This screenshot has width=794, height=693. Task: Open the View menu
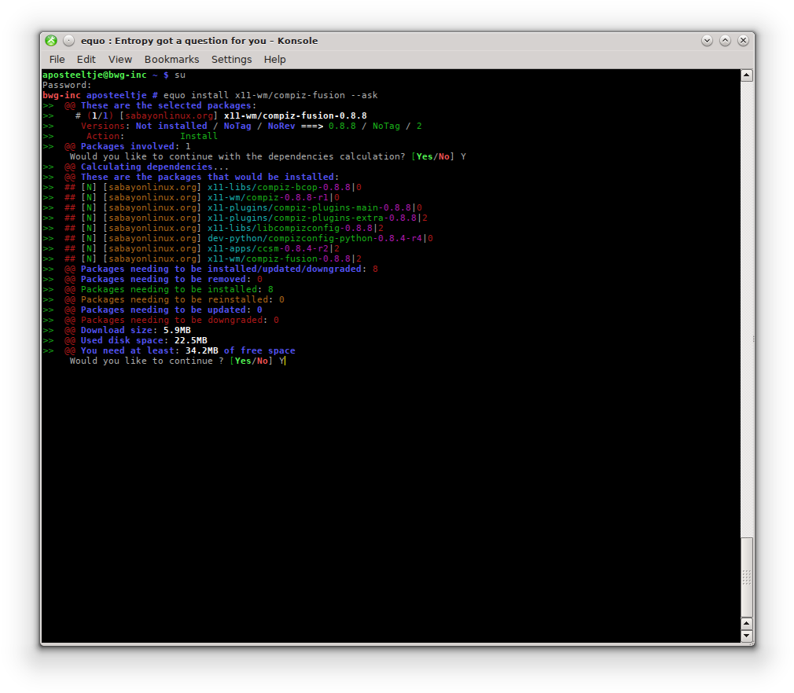click(119, 59)
